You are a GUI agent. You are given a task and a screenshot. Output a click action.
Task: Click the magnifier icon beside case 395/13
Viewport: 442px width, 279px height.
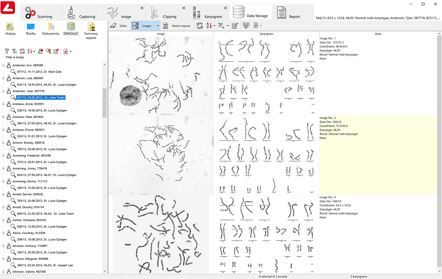(x=13, y=265)
